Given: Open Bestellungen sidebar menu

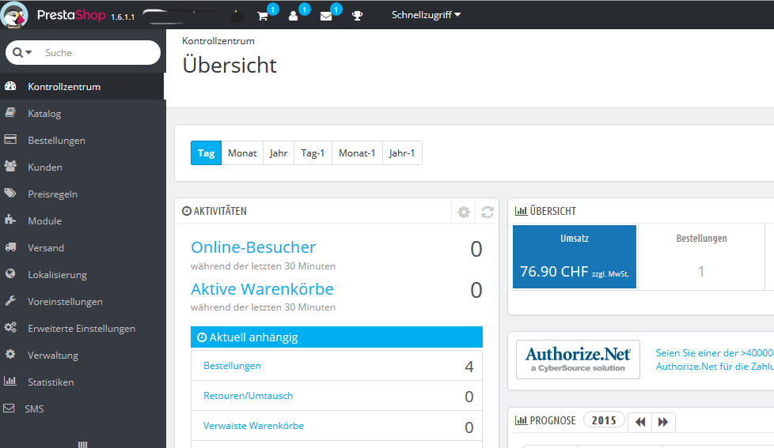Looking at the screenshot, I should tap(56, 141).
